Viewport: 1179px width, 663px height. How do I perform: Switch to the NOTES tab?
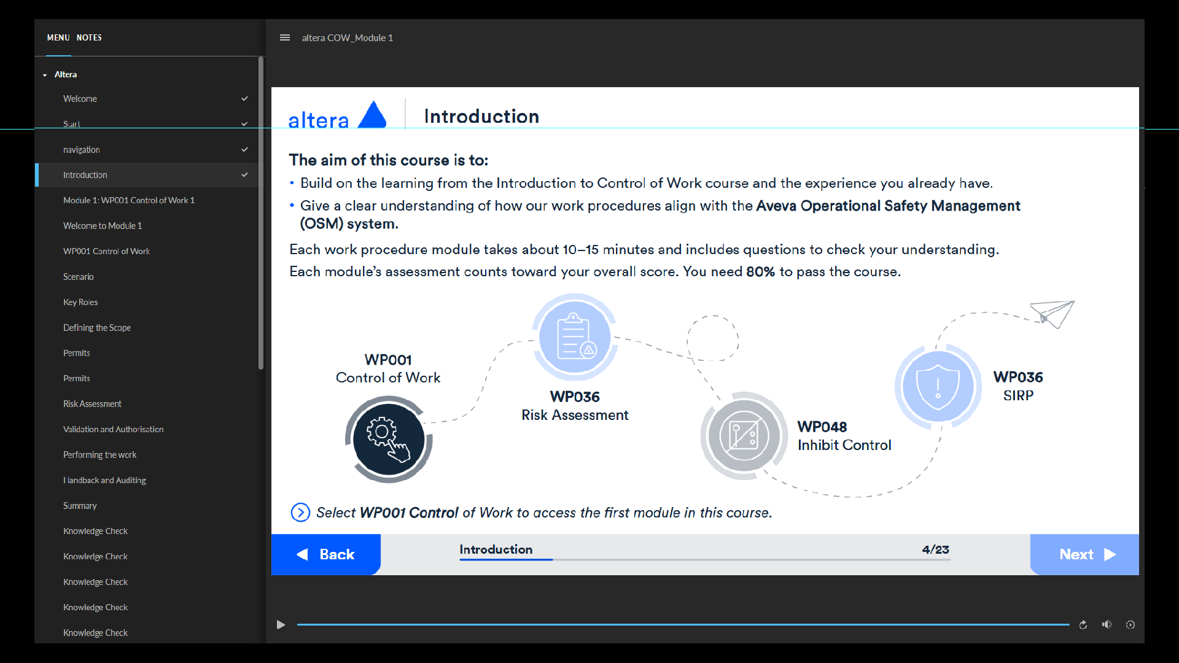coord(89,37)
